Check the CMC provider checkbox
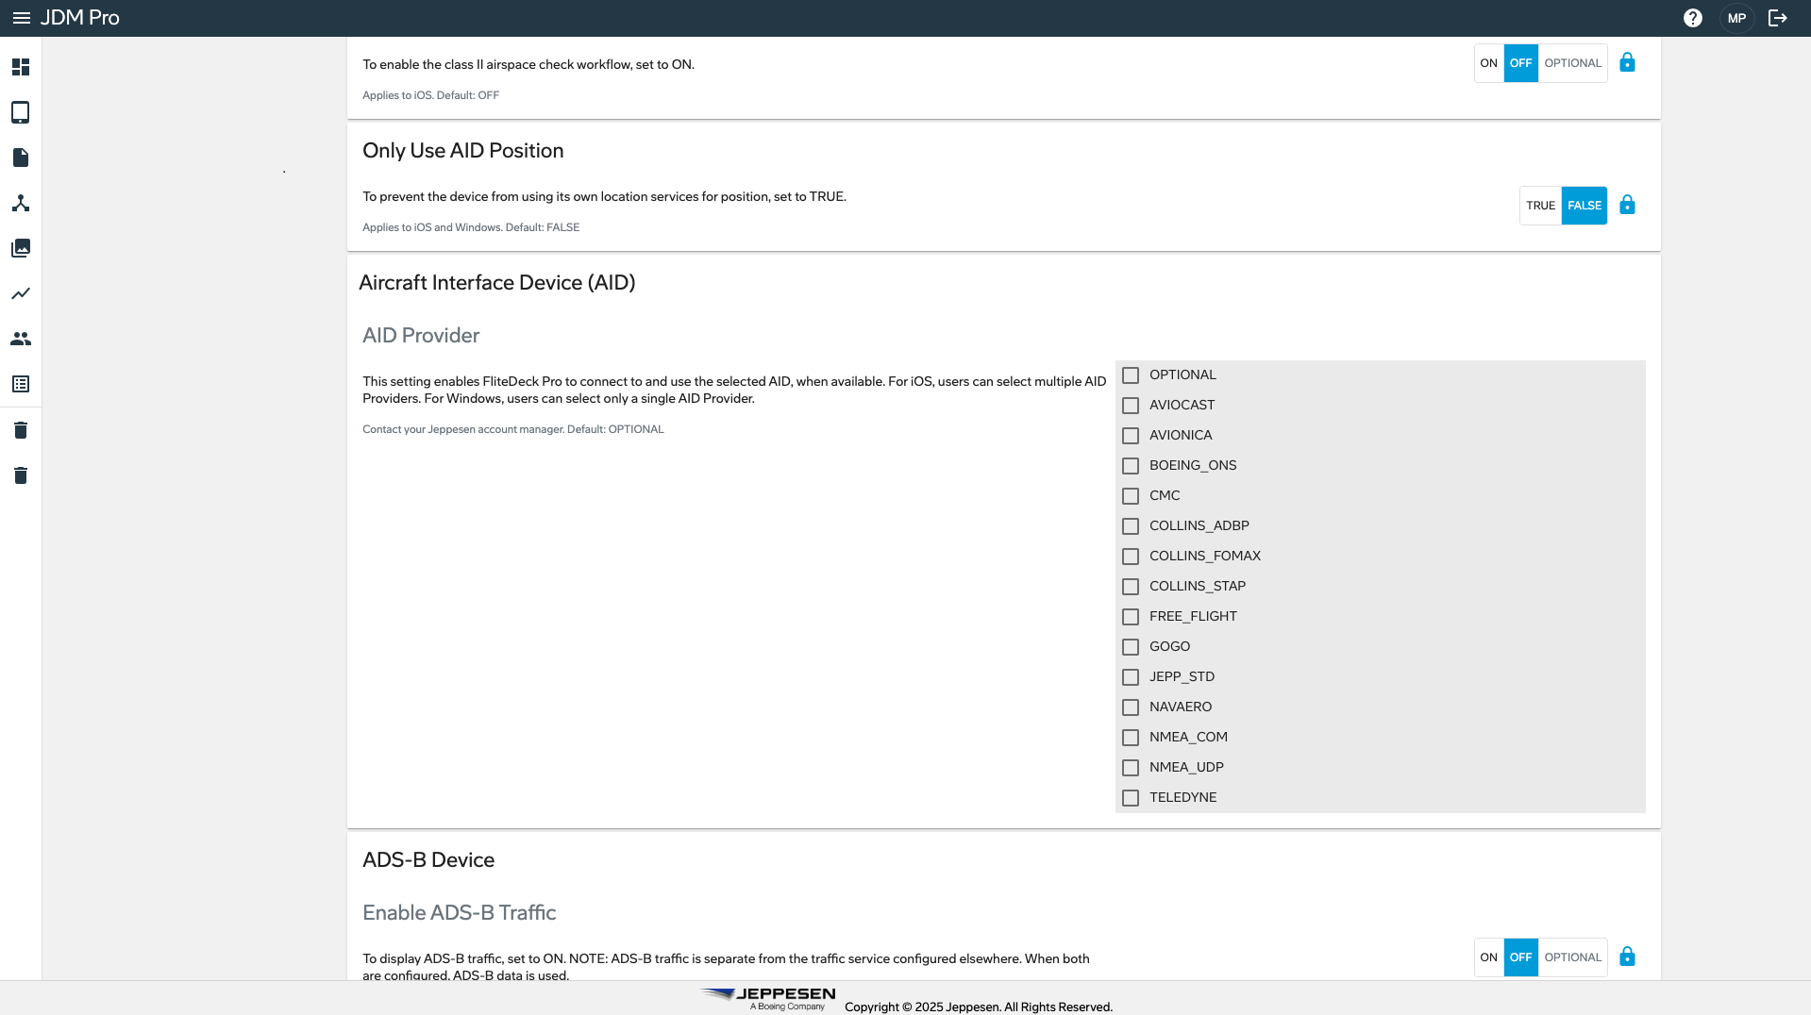1811x1015 pixels. [1131, 496]
